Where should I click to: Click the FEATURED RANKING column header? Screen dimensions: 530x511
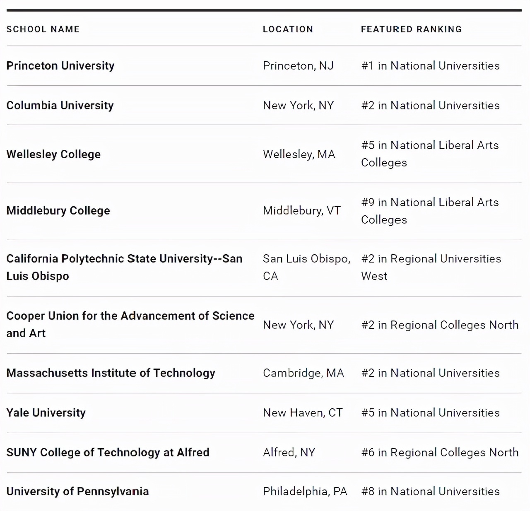411,29
